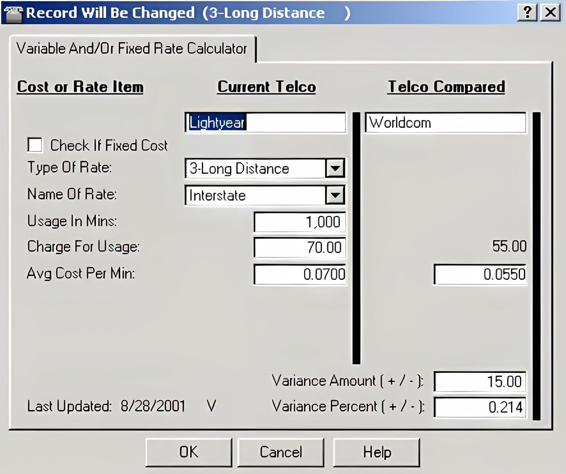The width and height of the screenshot is (566, 474).
Task: Enable the Check If Fixed Cost checkbox
Action: pos(35,145)
